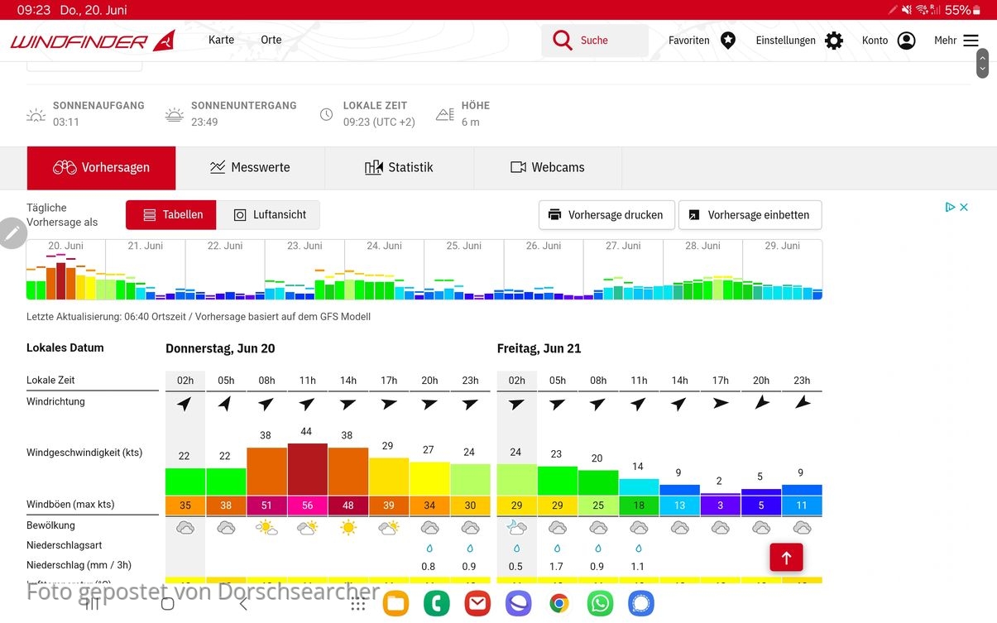Screen dimensions: 997x623
Task: Open Karte in top navigation
Action: click(221, 40)
